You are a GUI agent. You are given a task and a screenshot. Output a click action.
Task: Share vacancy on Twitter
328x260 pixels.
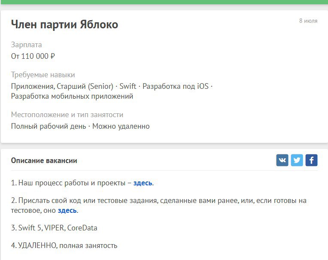click(x=297, y=160)
